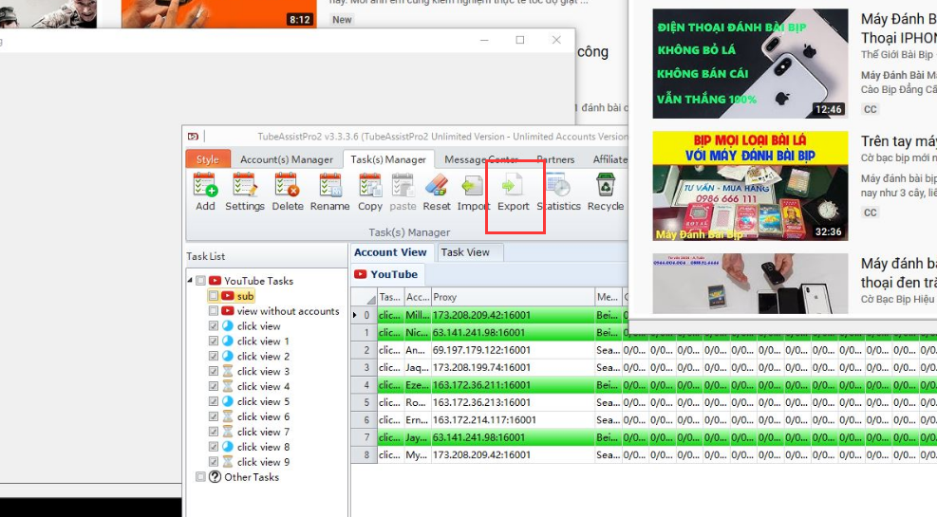Click the orange Style button
The width and height of the screenshot is (937, 517).
(x=208, y=159)
